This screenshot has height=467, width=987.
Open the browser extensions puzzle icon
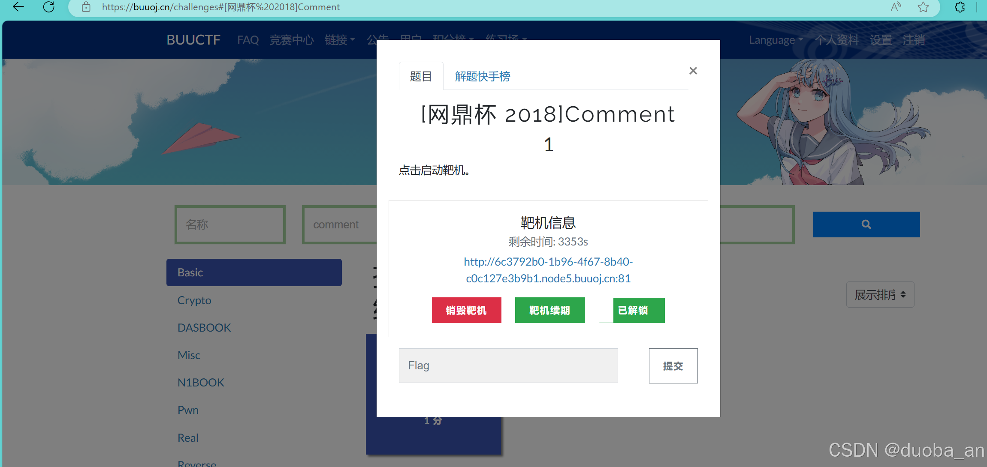(x=960, y=7)
